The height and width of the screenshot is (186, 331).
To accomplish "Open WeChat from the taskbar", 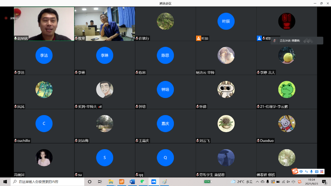I will pyautogui.click(x=143, y=182).
